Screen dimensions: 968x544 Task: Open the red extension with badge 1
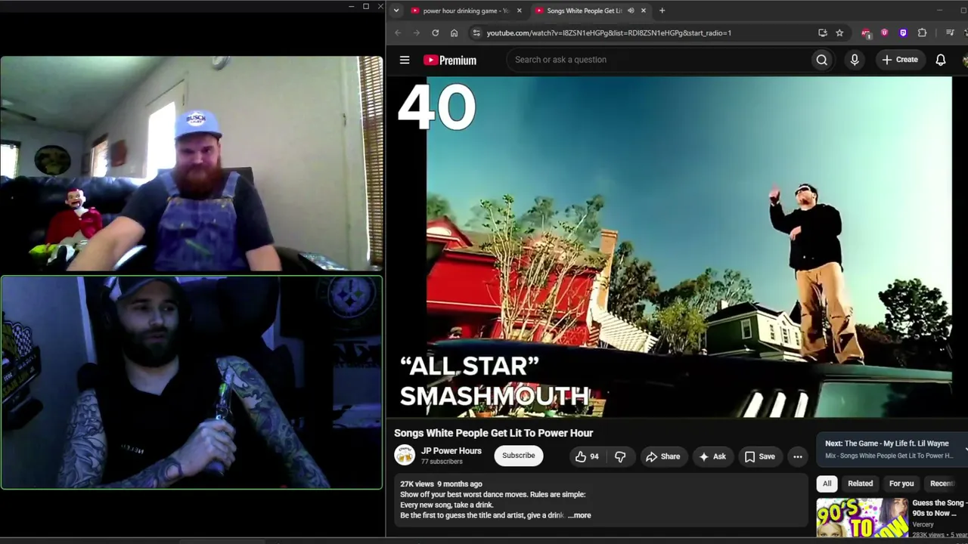click(866, 32)
